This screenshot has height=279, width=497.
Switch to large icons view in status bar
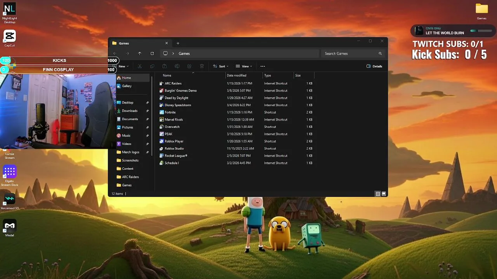(384, 194)
